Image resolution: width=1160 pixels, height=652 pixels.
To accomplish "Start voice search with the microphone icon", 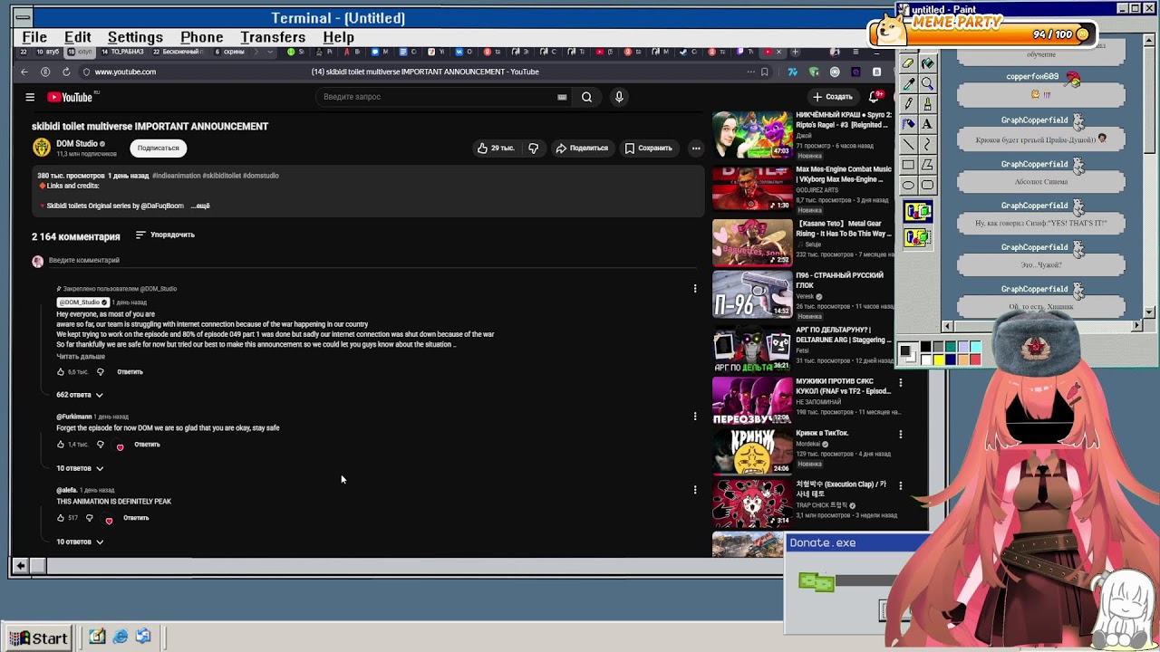I will 619,97.
